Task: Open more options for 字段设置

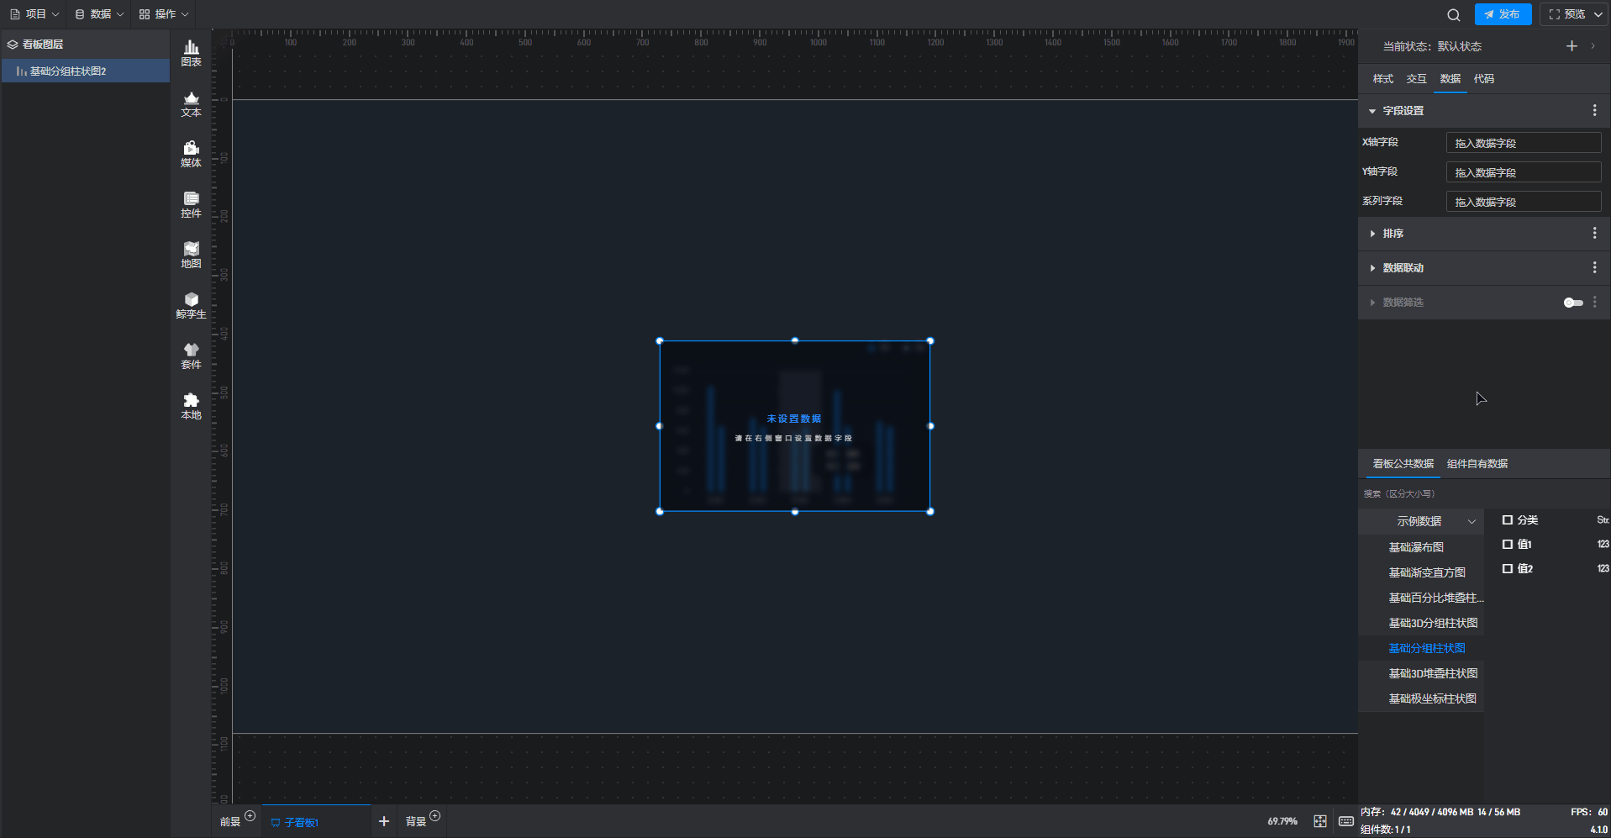Action: pos(1594,110)
